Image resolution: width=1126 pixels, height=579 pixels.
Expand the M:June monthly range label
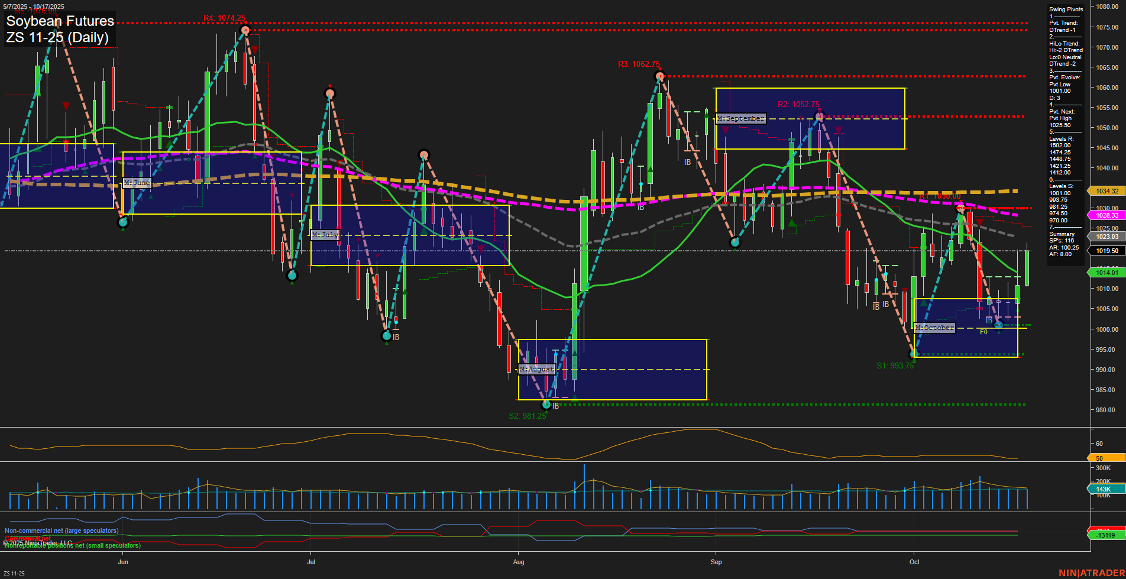click(137, 183)
